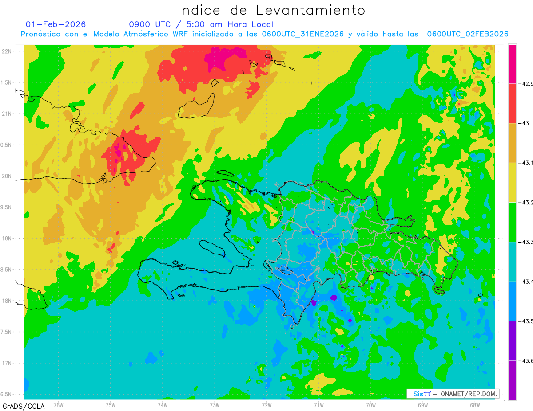Viewport: 533px width, 411px height.
Task: Click the '20N' latitude label
Action: (8, 176)
